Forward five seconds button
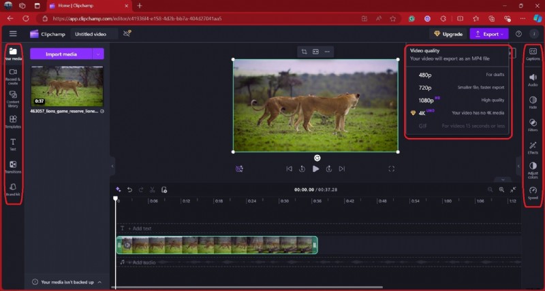 tap(329, 169)
